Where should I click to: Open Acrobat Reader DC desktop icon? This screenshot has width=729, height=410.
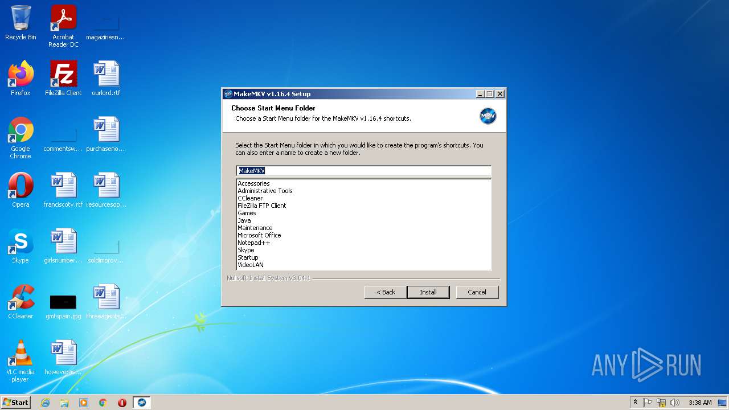tap(63, 26)
